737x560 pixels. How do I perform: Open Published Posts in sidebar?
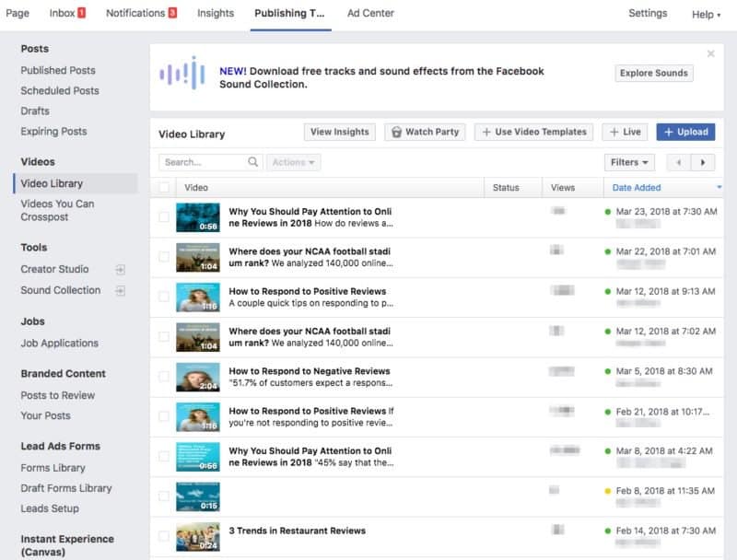(58, 70)
